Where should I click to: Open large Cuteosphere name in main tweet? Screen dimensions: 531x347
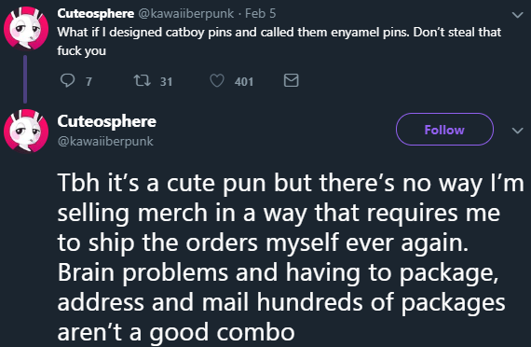coord(107,121)
